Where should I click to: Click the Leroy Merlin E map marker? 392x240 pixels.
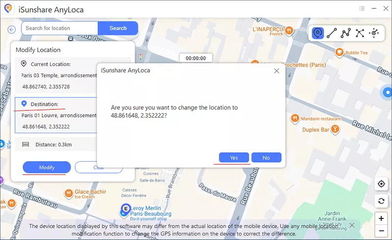pyautogui.click(x=125, y=209)
